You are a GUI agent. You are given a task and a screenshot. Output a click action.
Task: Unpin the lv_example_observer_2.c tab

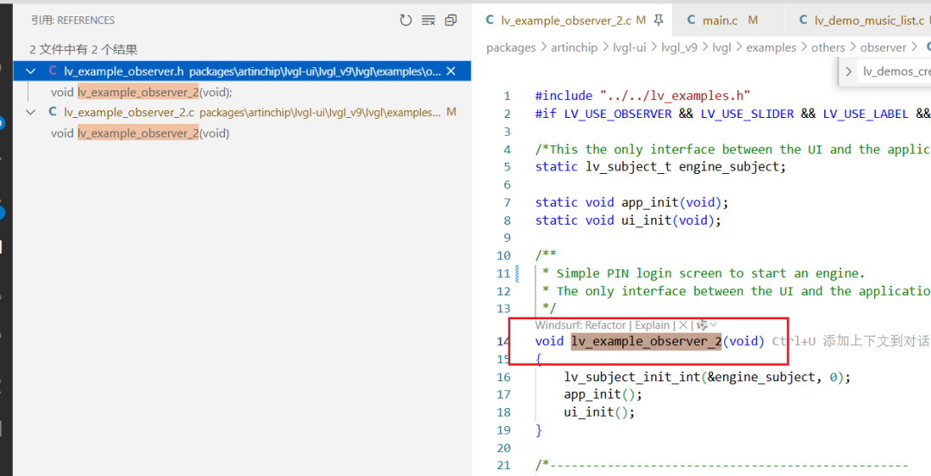[x=659, y=20]
